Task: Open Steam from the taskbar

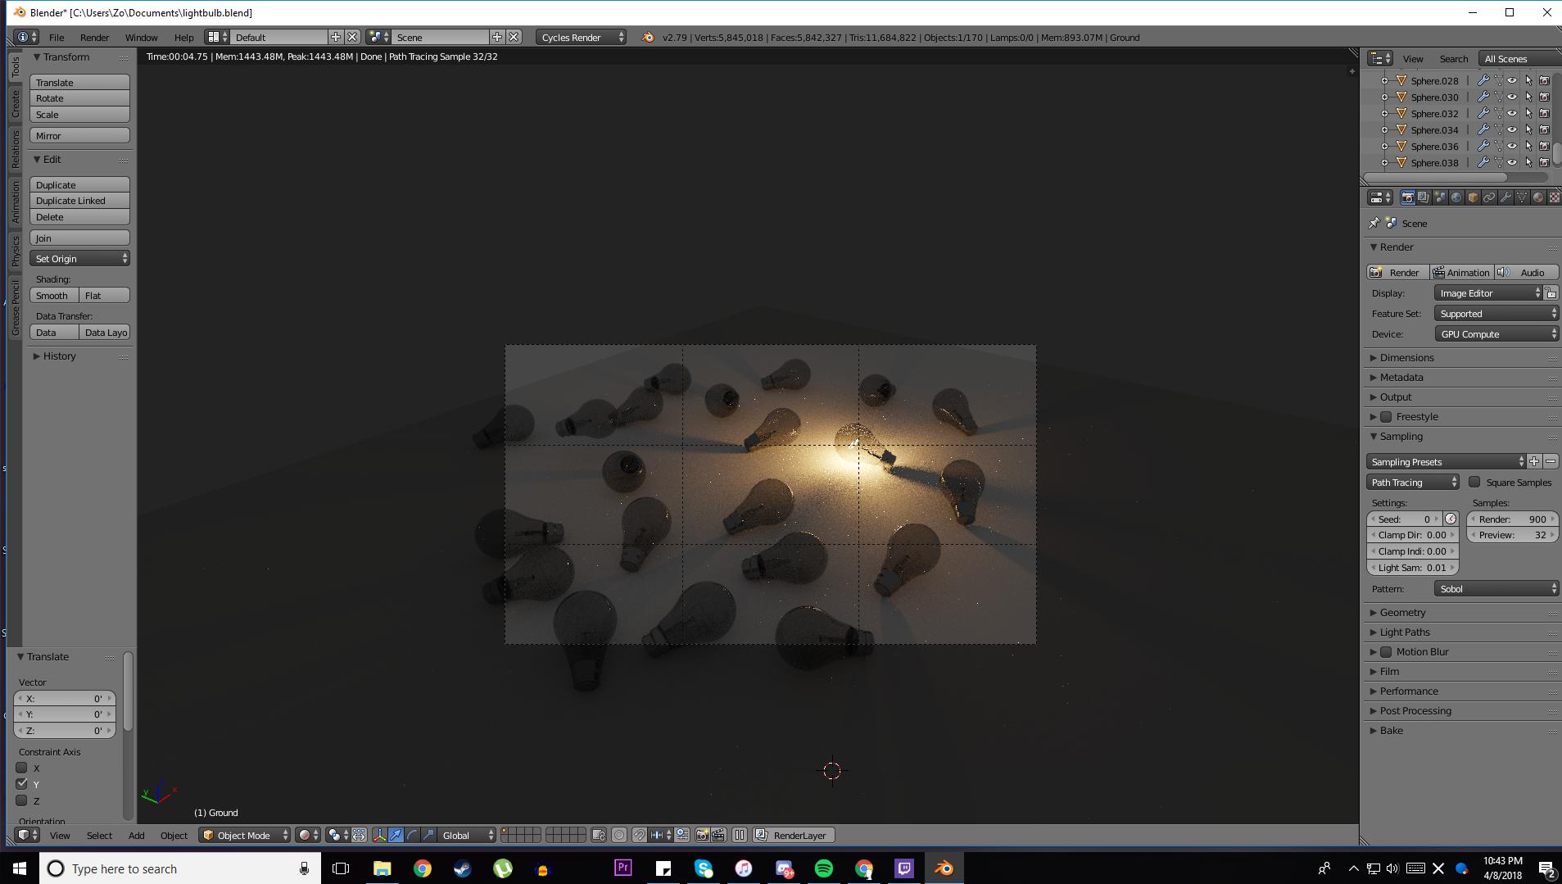Action: [463, 868]
